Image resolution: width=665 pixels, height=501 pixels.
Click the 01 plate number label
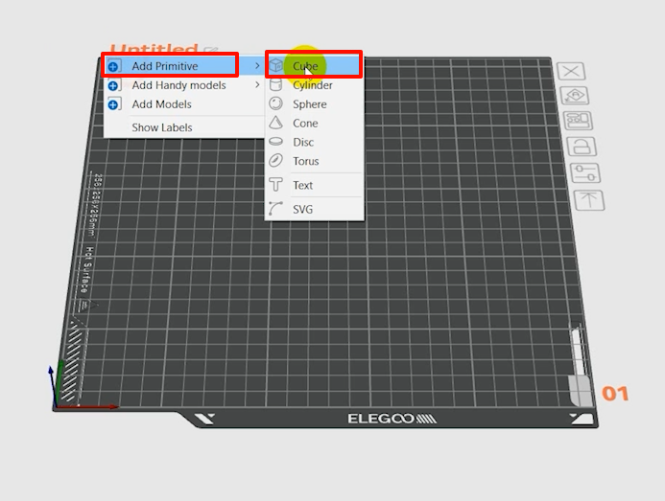tap(615, 394)
